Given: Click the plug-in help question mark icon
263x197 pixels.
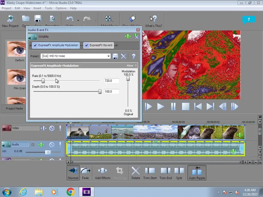Looking at the screenshot, I should [x=134, y=56].
